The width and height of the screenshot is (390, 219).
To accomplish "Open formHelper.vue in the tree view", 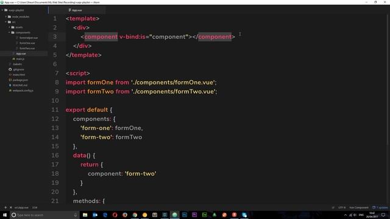I will pyautogui.click(x=29, y=38).
